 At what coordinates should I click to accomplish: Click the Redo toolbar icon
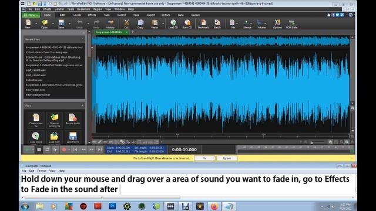(x=96, y=24)
